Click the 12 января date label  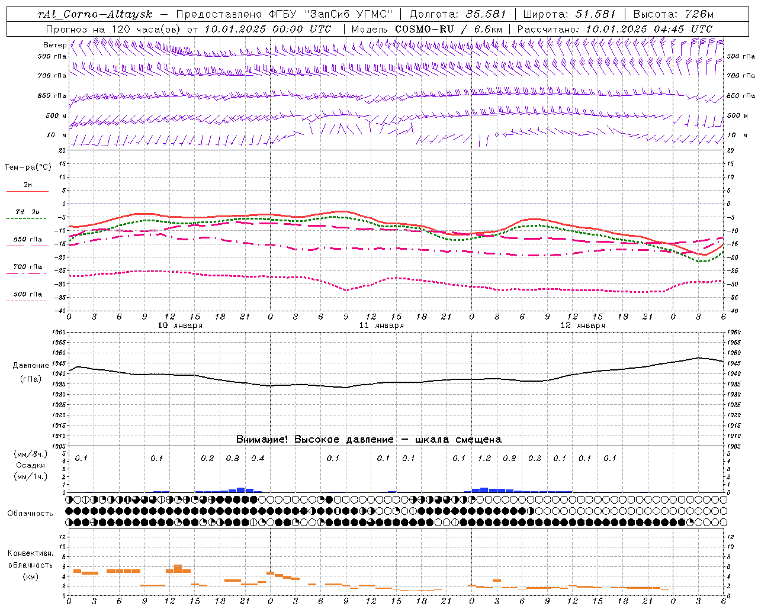583,325
